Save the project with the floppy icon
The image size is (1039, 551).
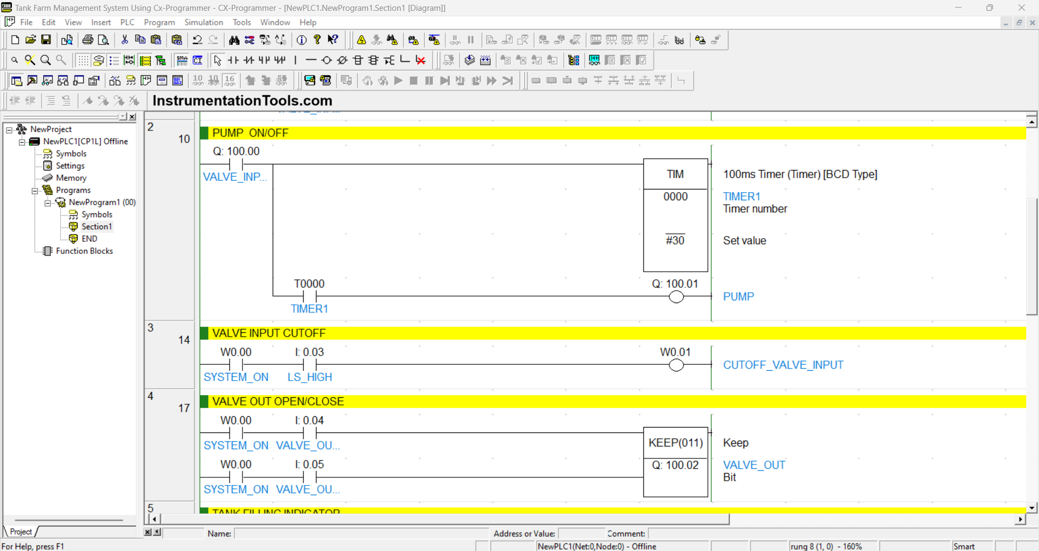47,40
